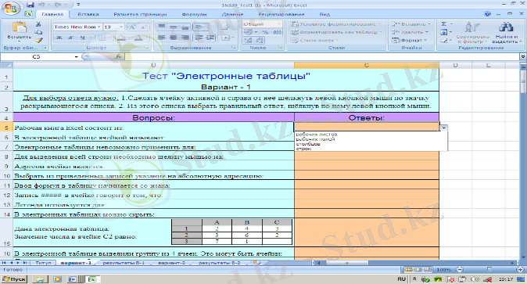Activate the Format Painter brush
The width and height of the screenshot is (527, 284).
(38, 41)
